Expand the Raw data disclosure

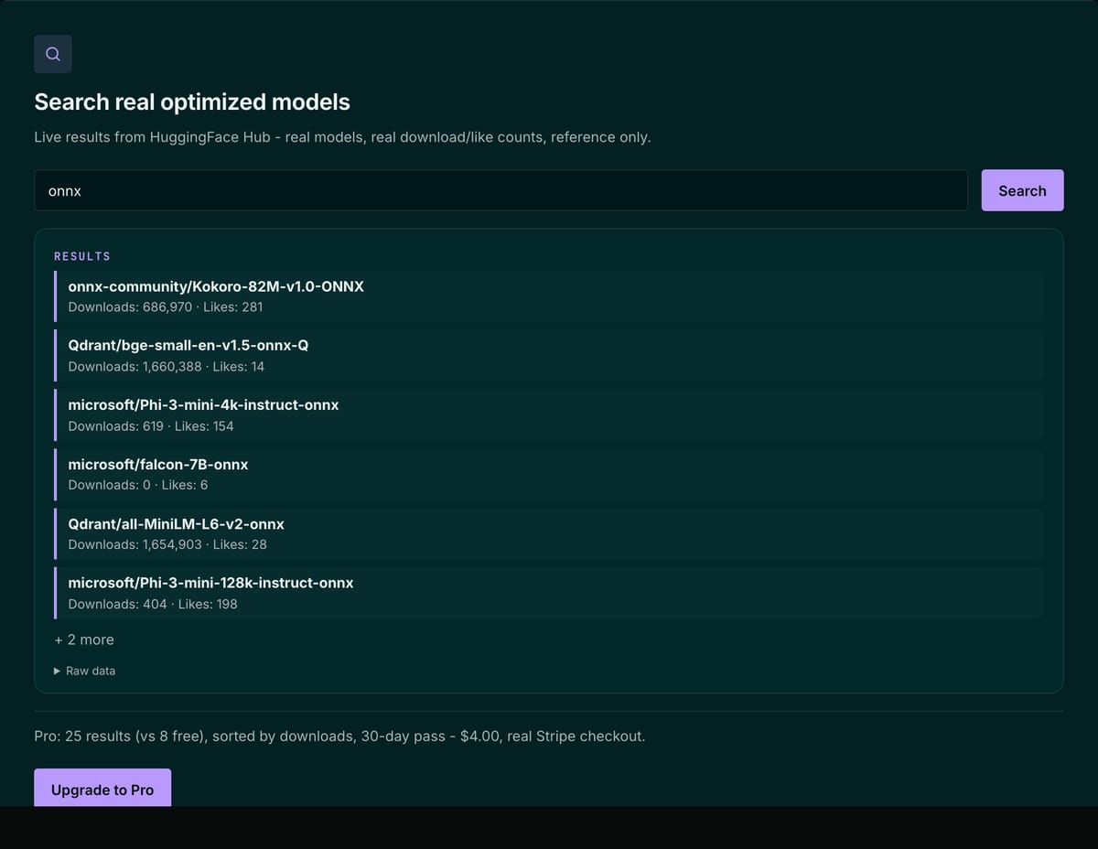click(84, 671)
